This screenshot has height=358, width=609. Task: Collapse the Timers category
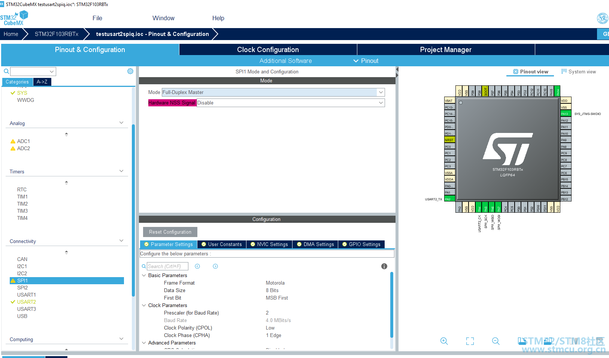pyautogui.click(x=121, y=171)
